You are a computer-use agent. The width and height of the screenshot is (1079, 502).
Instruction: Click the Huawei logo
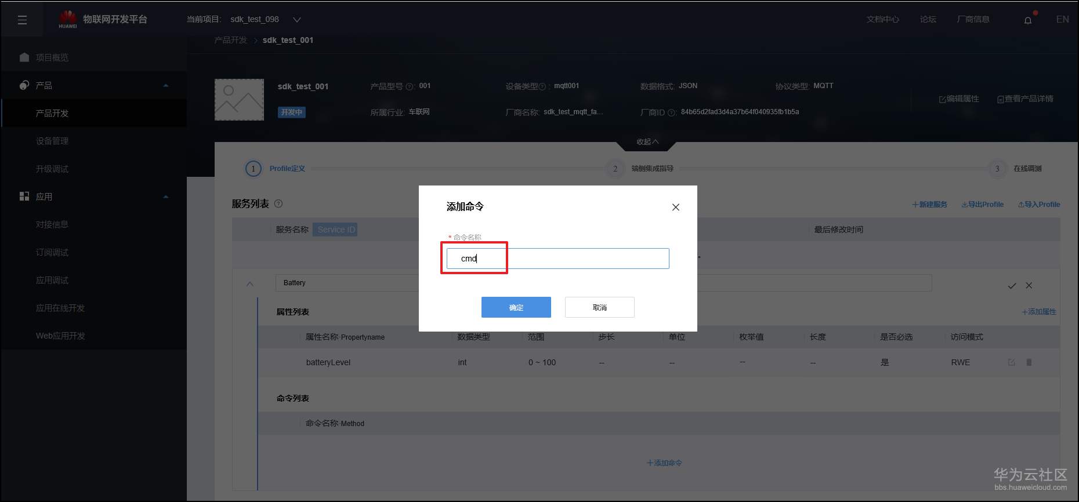point(68,19)
